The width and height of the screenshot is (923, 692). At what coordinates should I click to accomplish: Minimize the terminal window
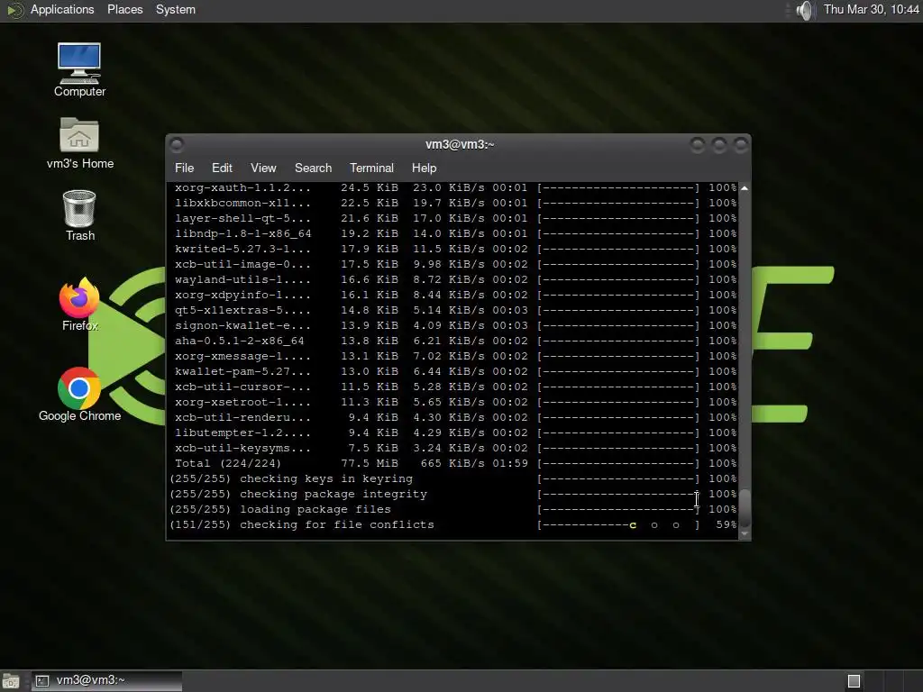pos(698,144)
